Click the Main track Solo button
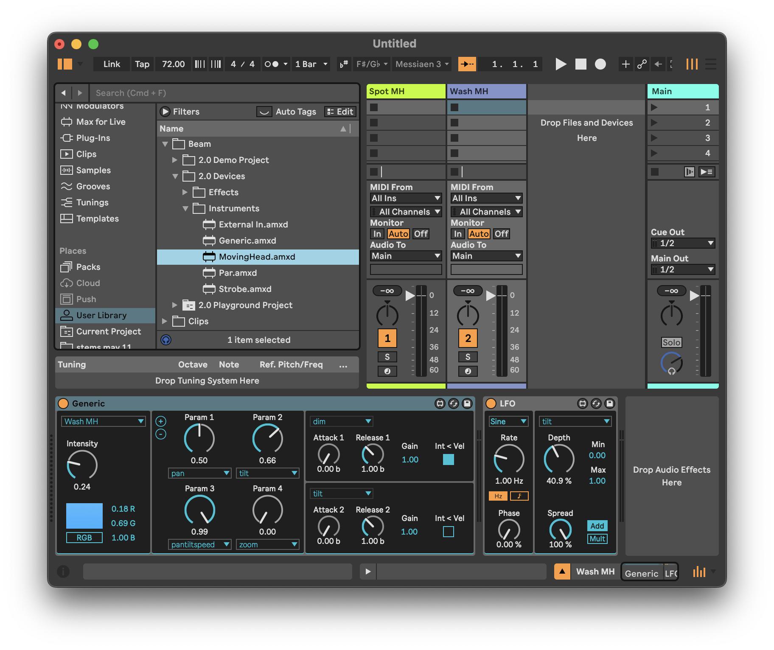The width and height of the screenshot is (774, 650). pyautogui.click(x=671, y=342)
